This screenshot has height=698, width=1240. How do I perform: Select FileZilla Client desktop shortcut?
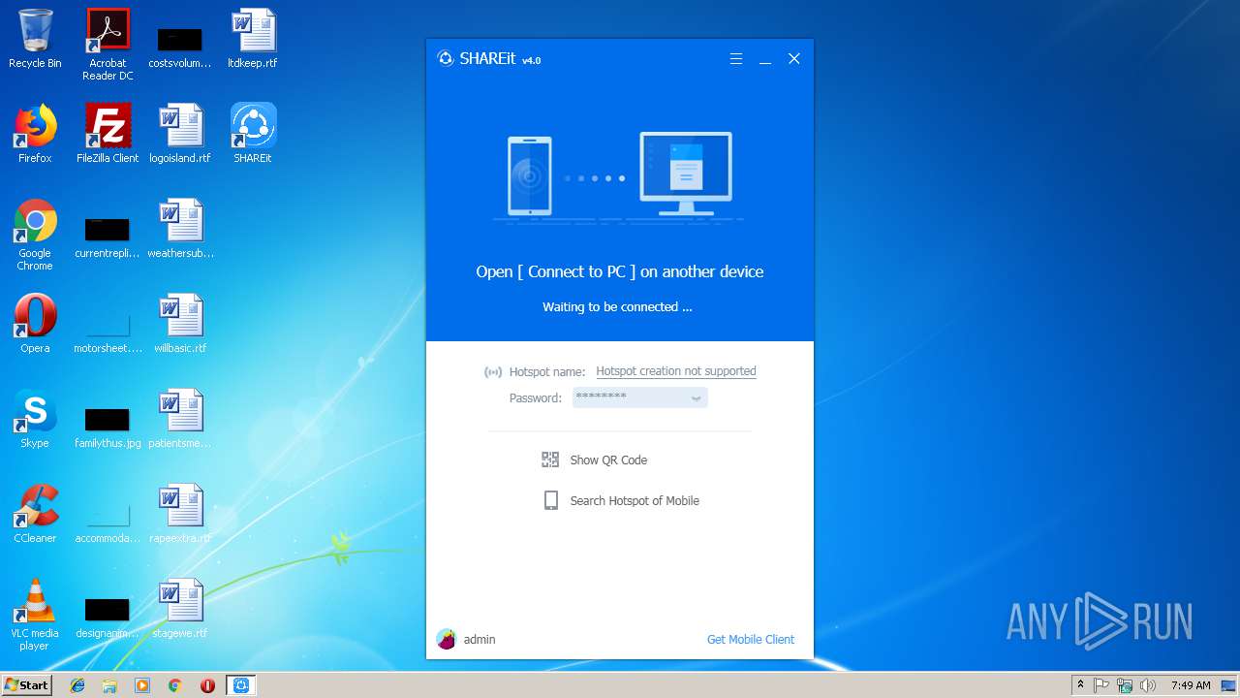point(108,134)
